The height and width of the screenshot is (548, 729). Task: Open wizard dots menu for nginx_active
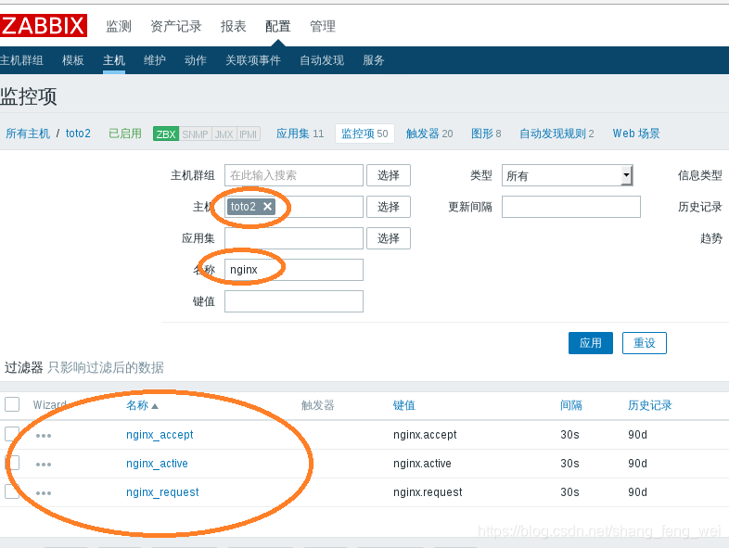click(44, 465)
